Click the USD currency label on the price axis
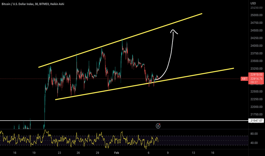 click(x=253, y=3)
